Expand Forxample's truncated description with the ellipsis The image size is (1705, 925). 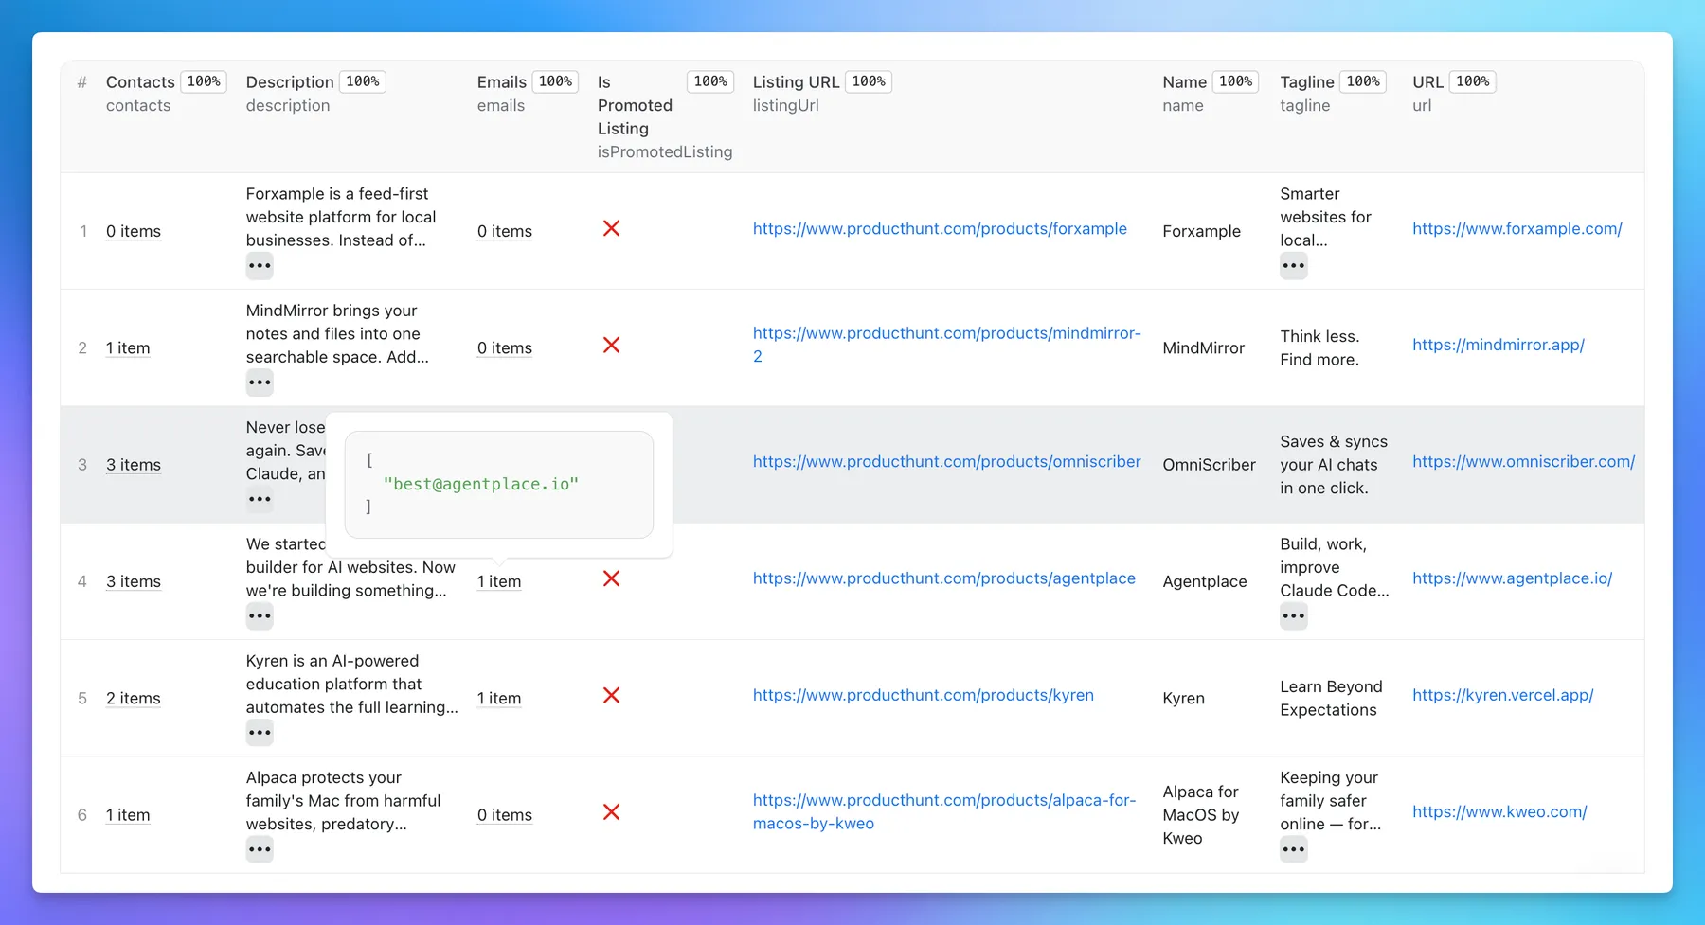[259, 265]
